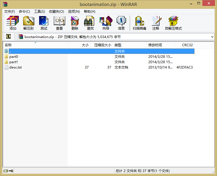This screenshot has height=176, width=217.
Task: Click the Delete (删除) toolbar icon
Action: tap(75, 23)
